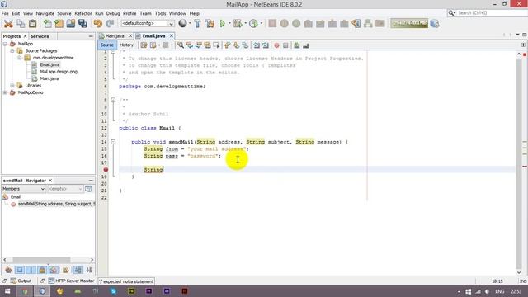
Task: Click the Clean and Build Project icon
Action: point(210,24)
